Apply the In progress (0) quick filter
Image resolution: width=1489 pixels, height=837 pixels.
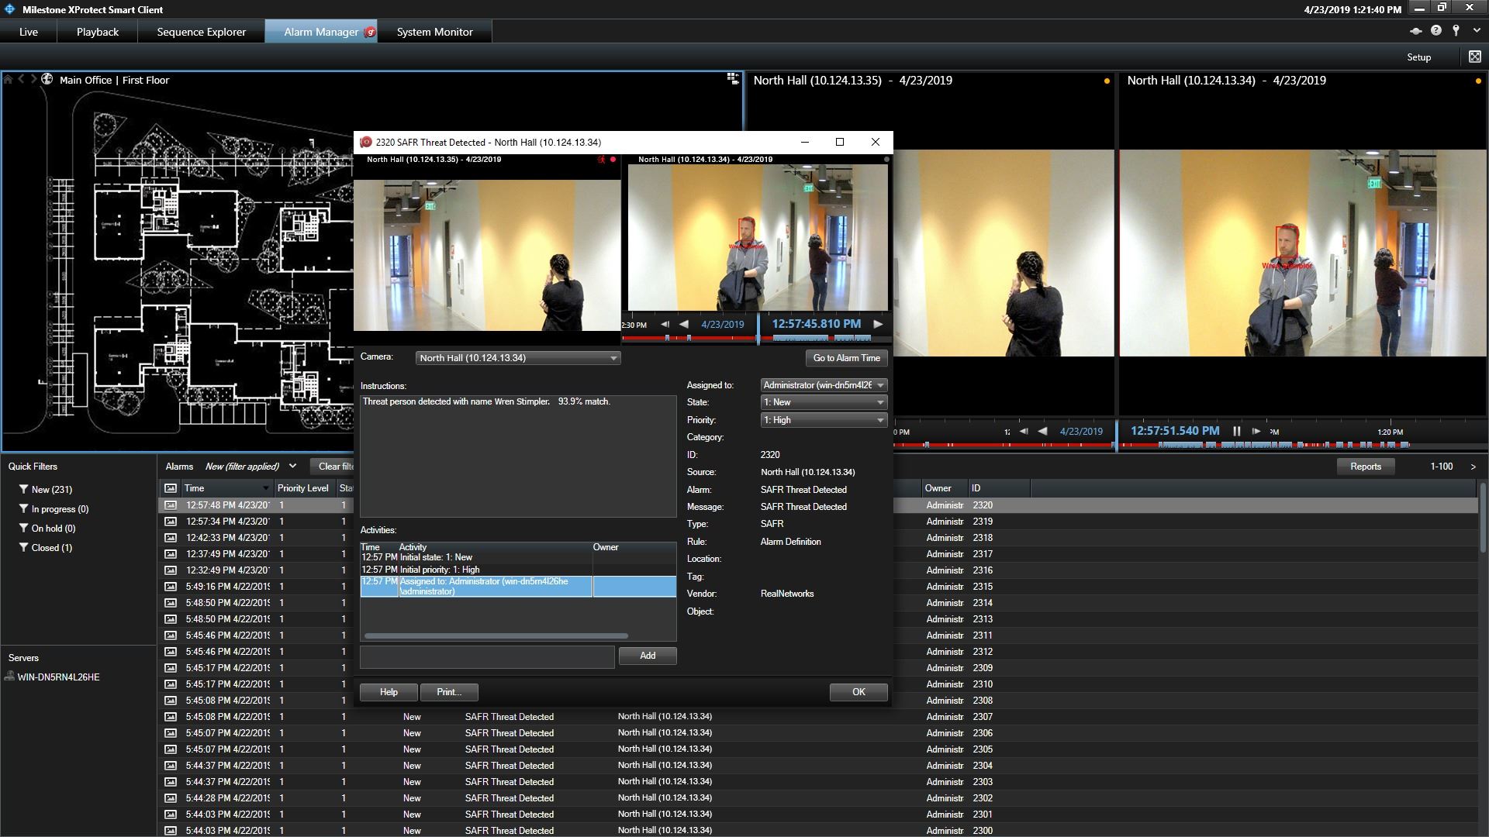tap(54, 509)
